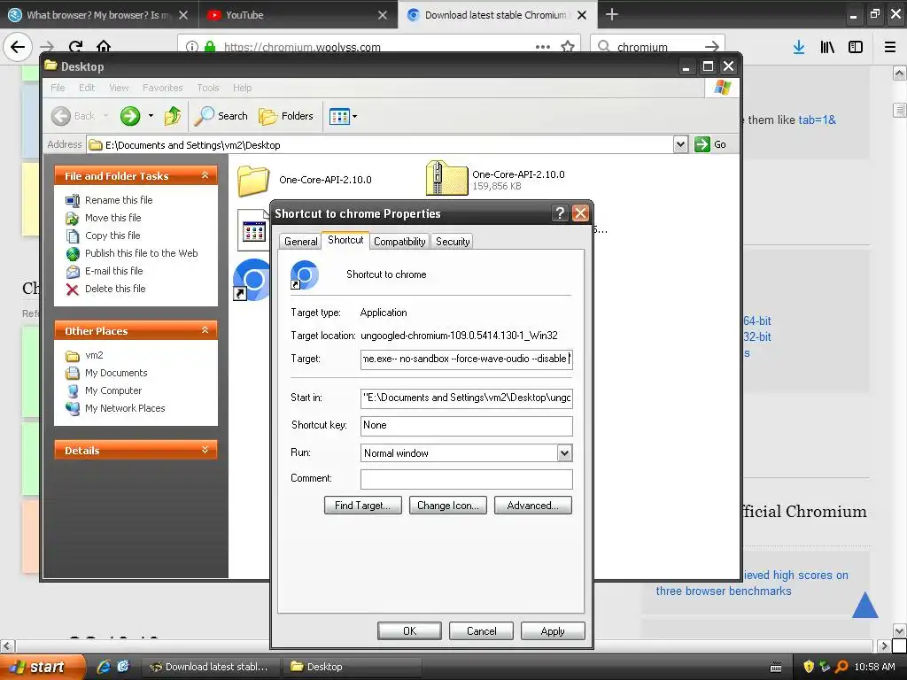Viewport: 907px width, 680px height.
Task: Click Apply in the Properties dialog
Action: tap(553, 630)
